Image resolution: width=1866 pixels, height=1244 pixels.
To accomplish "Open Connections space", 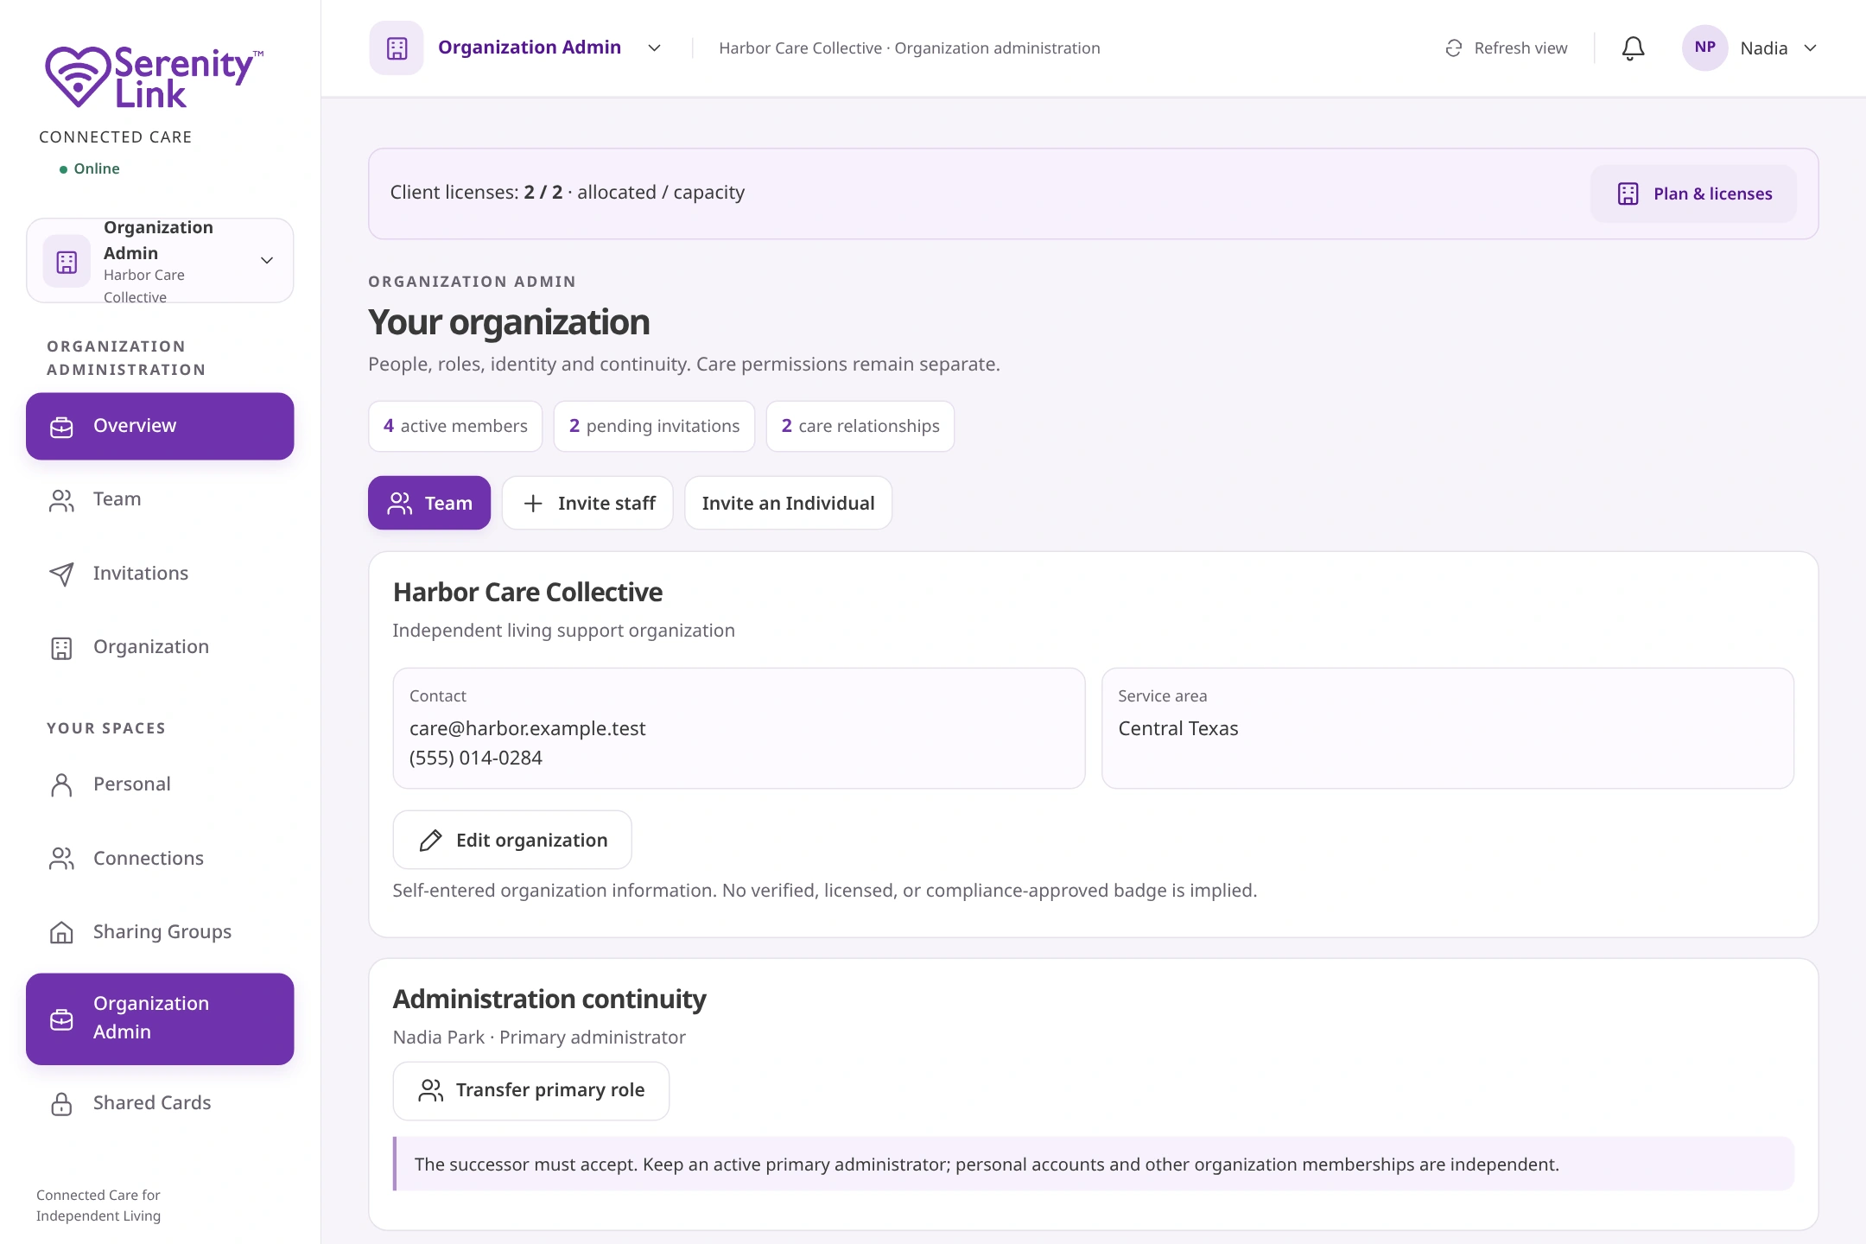I will tap(160, 859).
